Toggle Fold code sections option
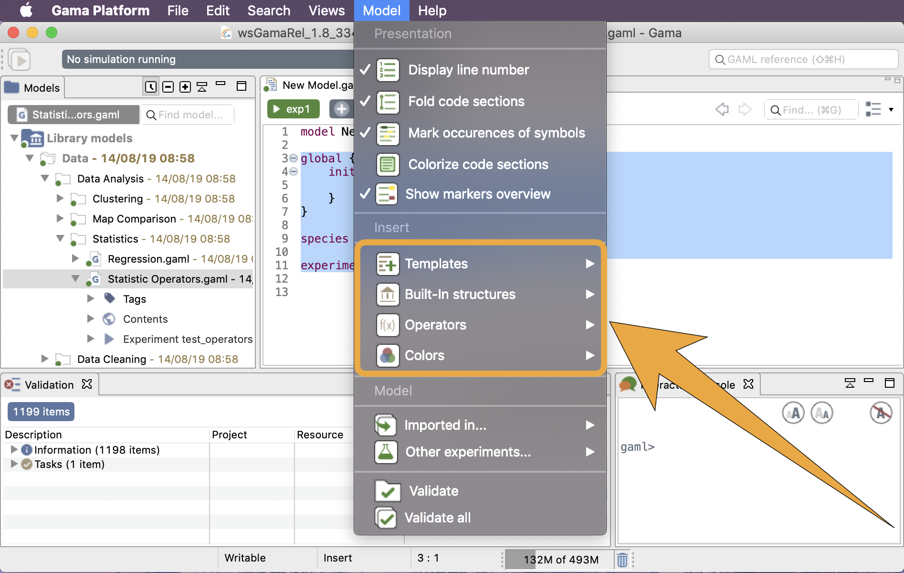 click(480, 101)
